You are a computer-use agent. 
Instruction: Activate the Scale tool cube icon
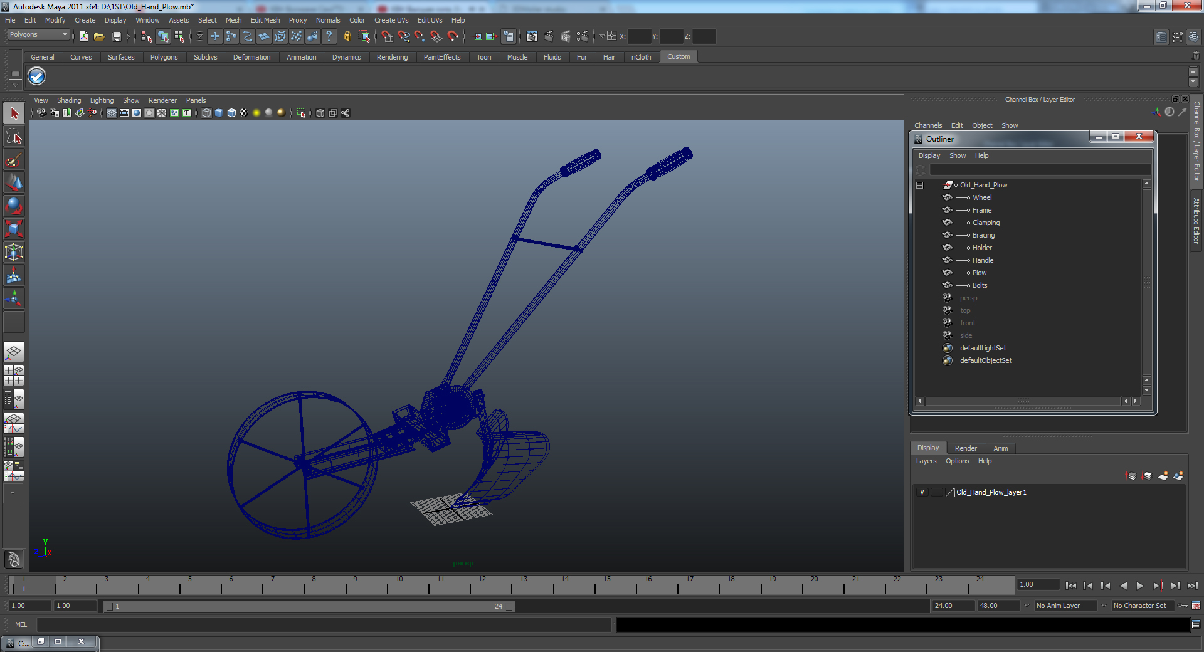point(14,228)
